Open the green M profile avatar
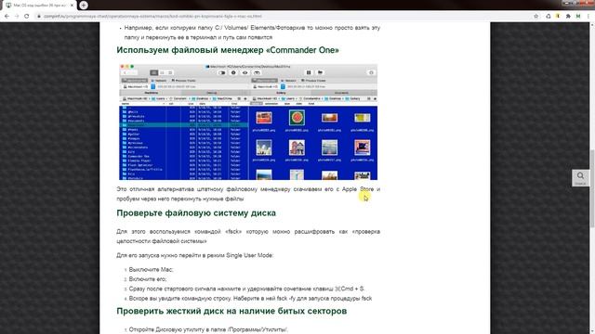 578,17
